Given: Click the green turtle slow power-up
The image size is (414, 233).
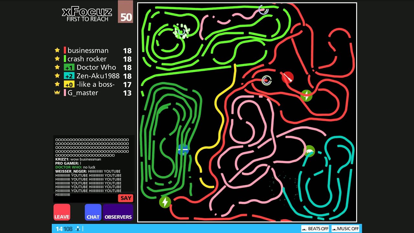Looking at the screenshot, I should (x=309, y=151).
